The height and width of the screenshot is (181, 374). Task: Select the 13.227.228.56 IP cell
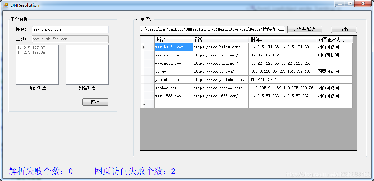tap(282, 64)
